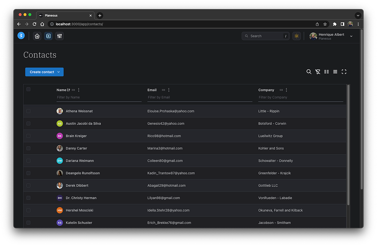377x246 pixels.
Task: Enter table fullscreen mode
Action: [x=344, y=72]
